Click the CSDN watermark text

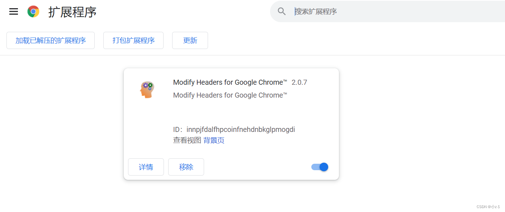(488, 207)
